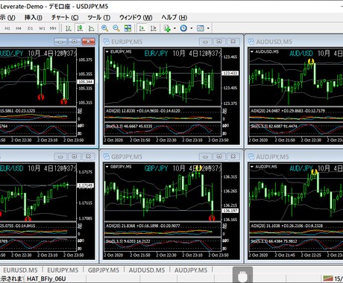343x283 pixels.
Task: Click the periods clock icon
Action: 183,28
